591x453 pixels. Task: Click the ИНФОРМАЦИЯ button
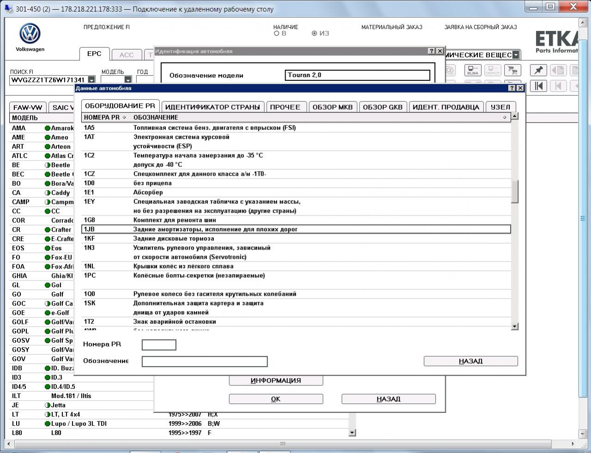[x=276, y=380]
